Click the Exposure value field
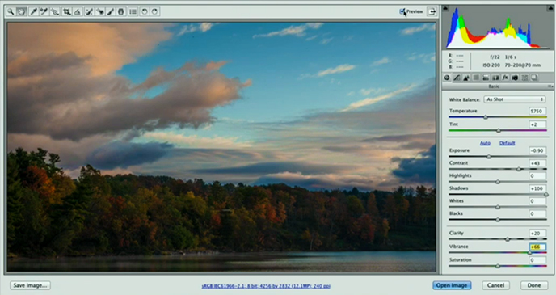 (x=537, y=150)
